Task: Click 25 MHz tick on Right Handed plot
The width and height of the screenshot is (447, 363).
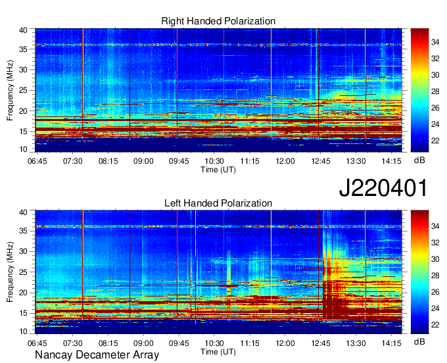Action: point(23,90)
